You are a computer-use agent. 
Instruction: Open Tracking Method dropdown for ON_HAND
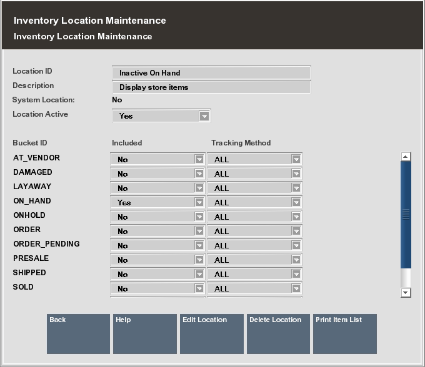click(x=254, y=202)
